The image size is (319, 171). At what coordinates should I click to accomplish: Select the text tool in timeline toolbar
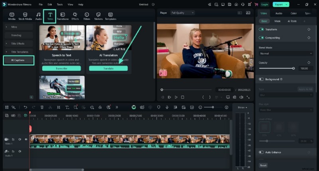[67, 107]
